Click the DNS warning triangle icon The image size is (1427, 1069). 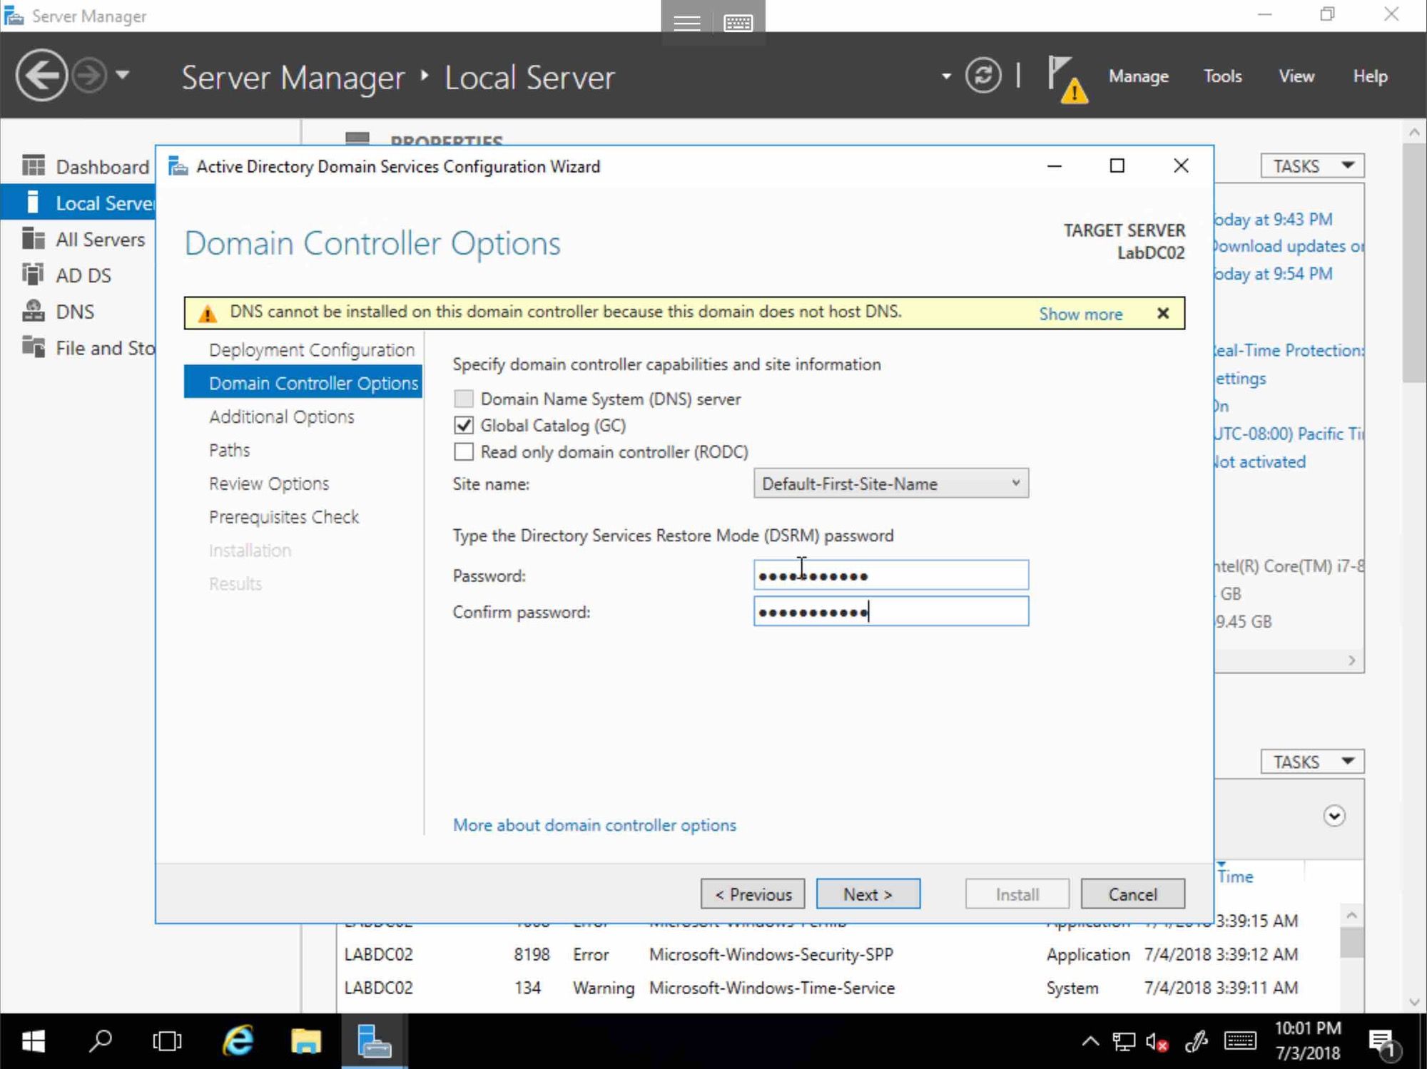click(x=208, y=313)
